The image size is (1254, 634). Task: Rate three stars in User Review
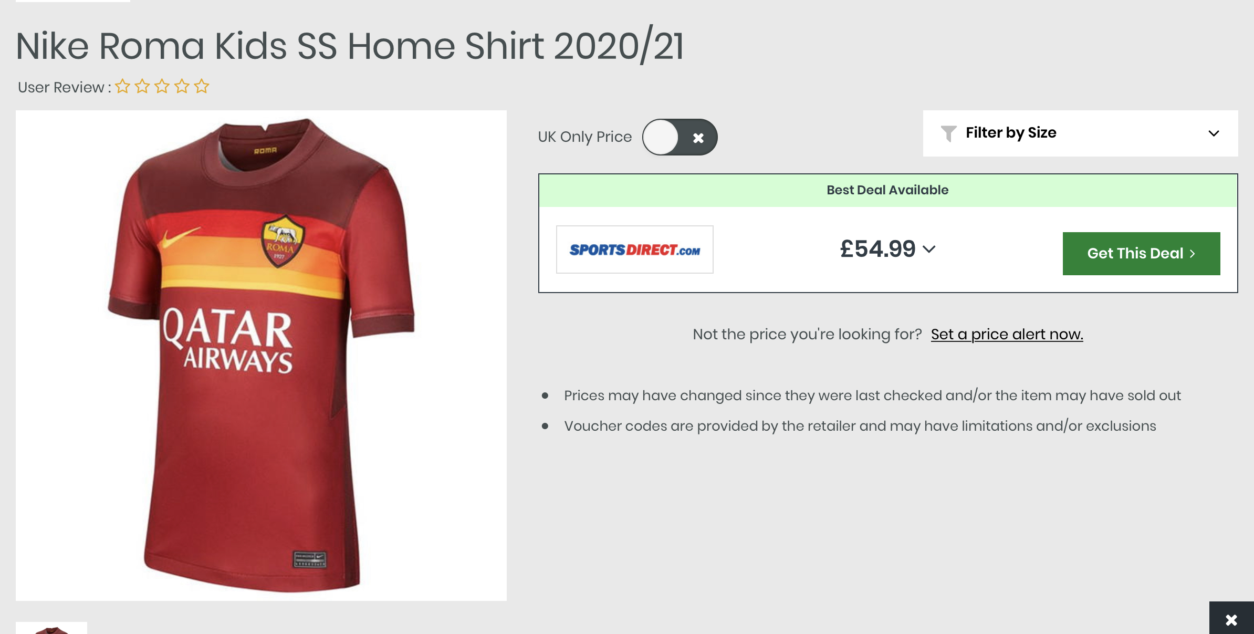coord(162,86)
